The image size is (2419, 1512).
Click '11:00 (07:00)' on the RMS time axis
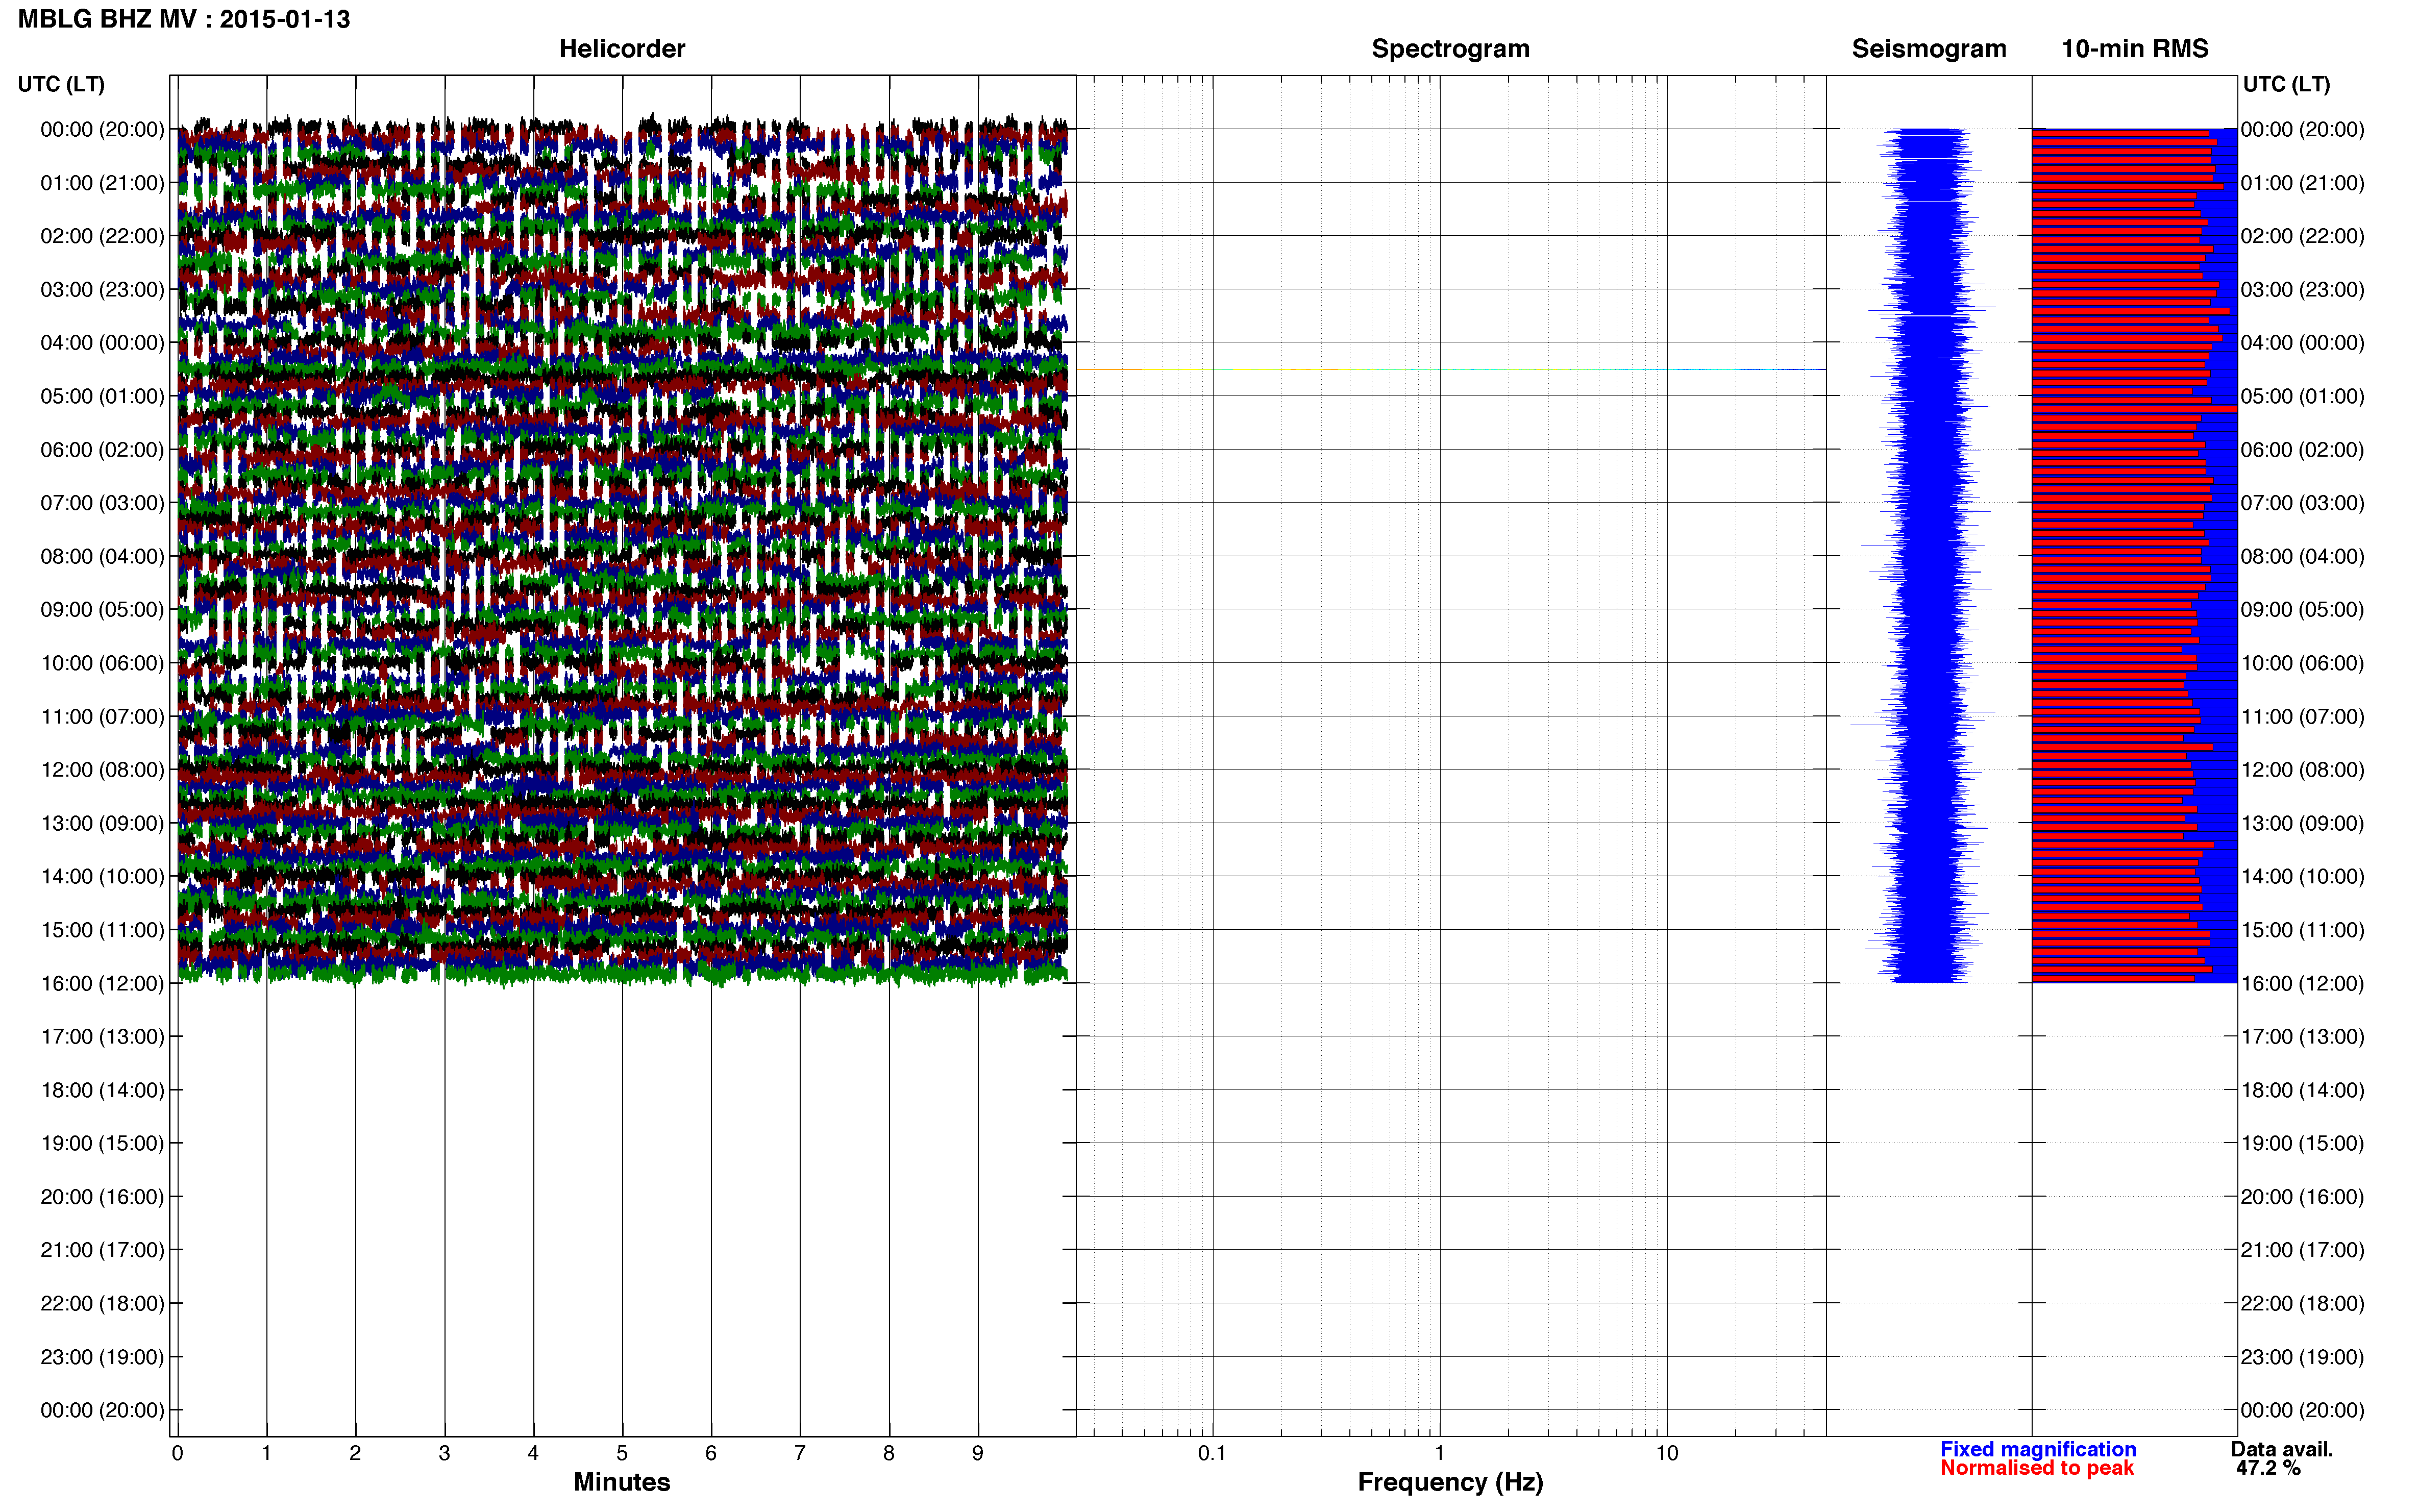point(2302,717)
